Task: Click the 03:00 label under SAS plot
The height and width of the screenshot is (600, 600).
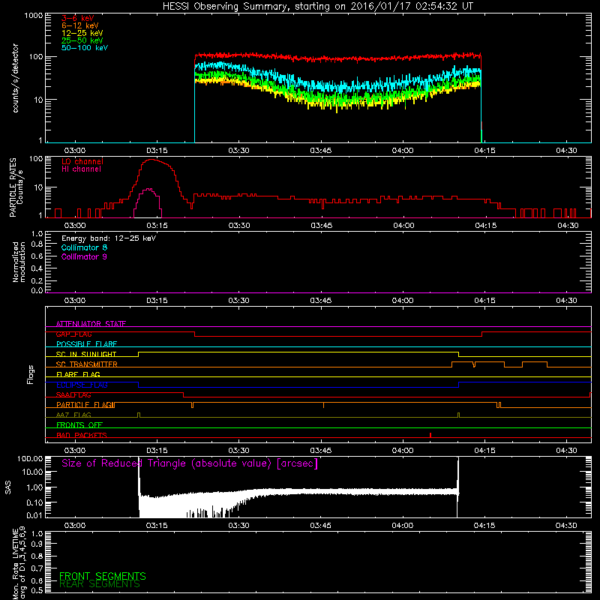Action: [x=75, y=526]
